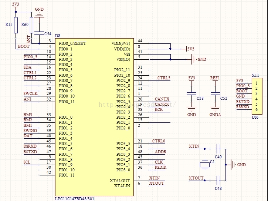Click the VDD(IO) pin name
268x201 pixels.
coord(122,49)
